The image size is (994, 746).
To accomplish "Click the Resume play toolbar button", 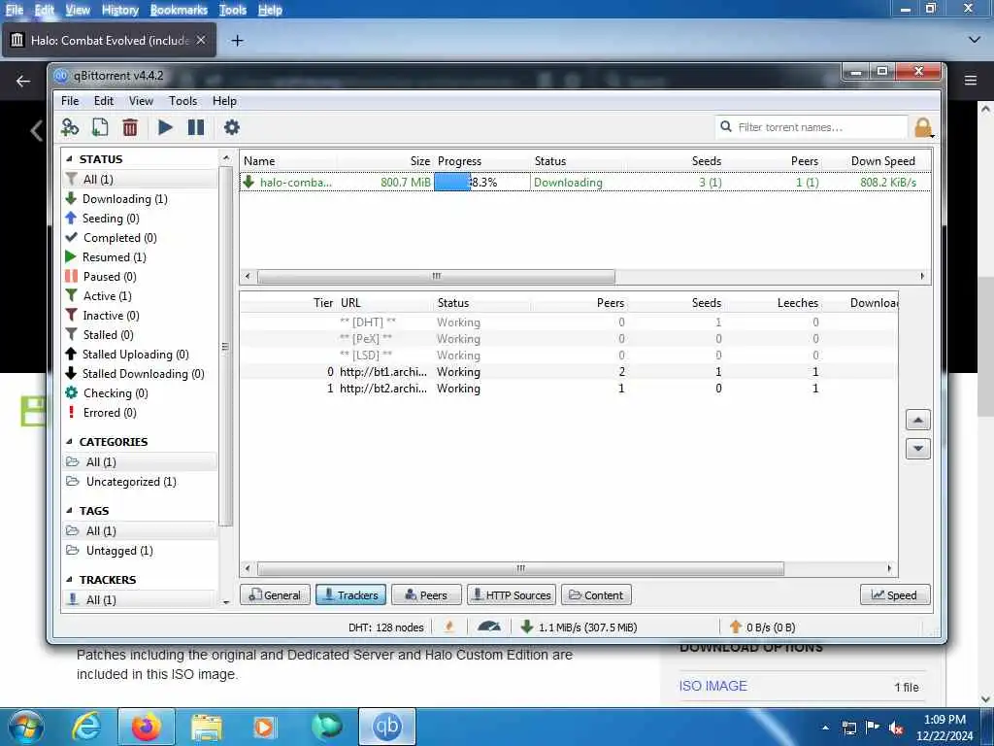I will [165, 127].
